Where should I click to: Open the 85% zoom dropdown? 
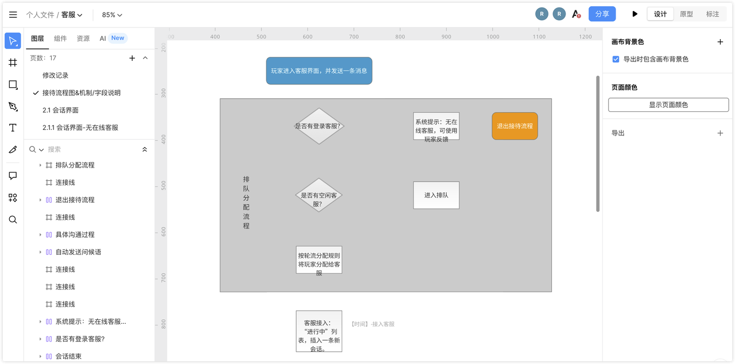112,15
